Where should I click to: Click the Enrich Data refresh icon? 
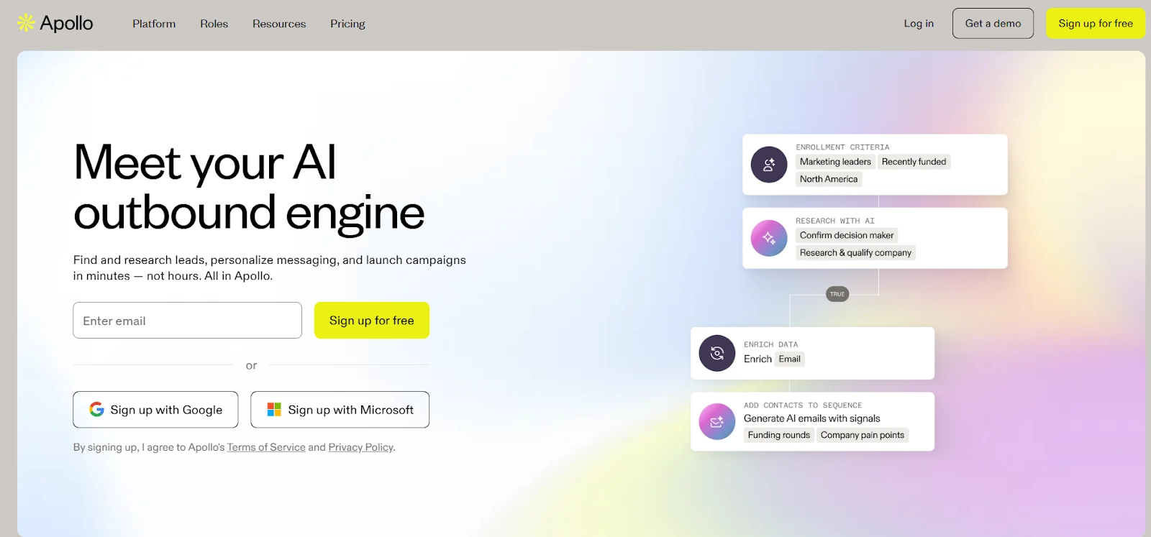717,353
